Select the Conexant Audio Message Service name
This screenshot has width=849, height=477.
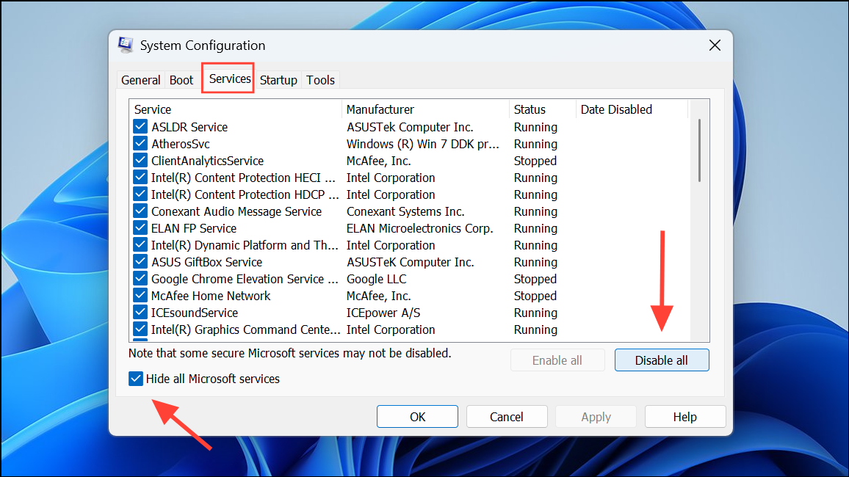[x=236, y=211]
